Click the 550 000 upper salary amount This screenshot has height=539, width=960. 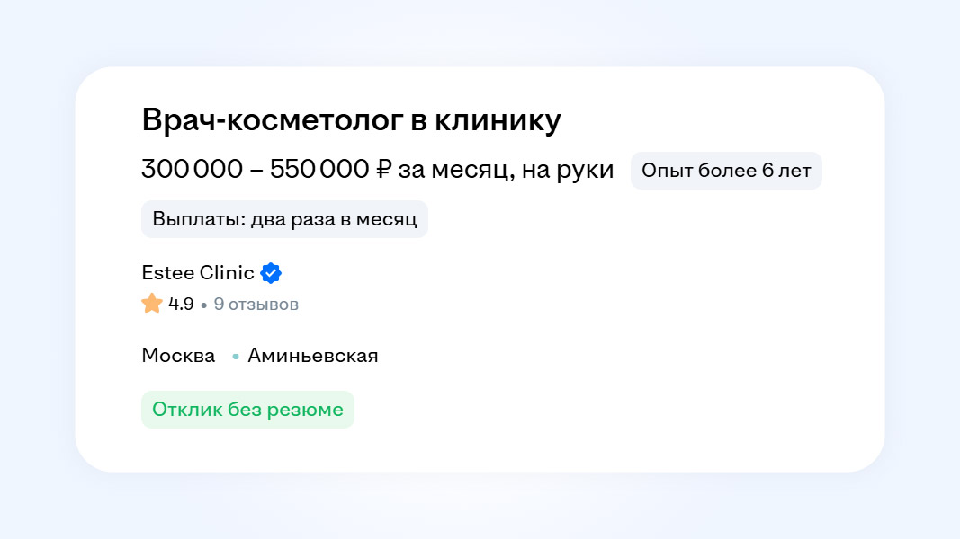[319, 170]
